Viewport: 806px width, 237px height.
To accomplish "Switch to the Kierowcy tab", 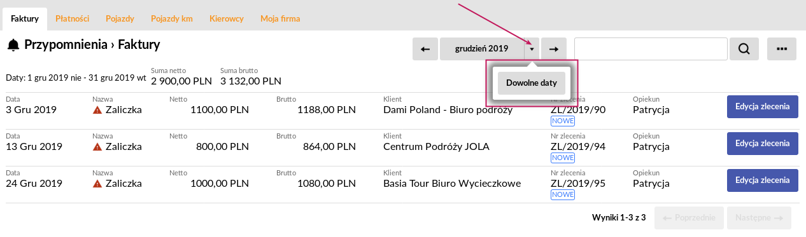I will pos(227,19).
